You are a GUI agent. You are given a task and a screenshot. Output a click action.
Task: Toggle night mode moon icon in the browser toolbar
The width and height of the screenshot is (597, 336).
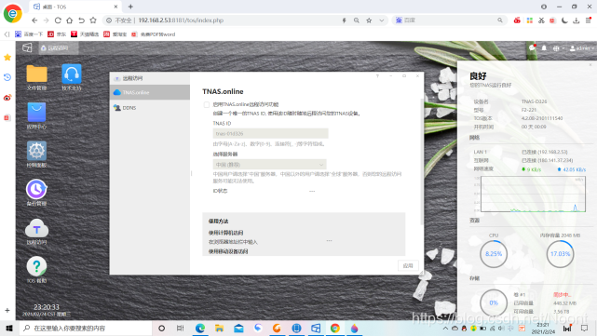click(x=564, y=20)
